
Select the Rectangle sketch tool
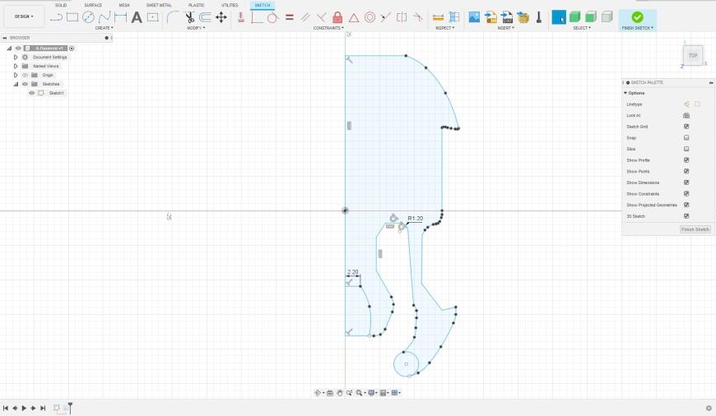(x=72, y=17)
